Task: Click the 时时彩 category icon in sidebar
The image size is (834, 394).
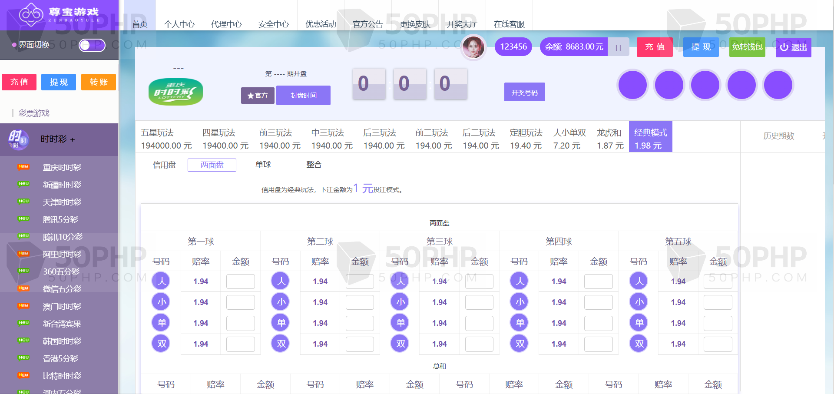Action: 18,139
